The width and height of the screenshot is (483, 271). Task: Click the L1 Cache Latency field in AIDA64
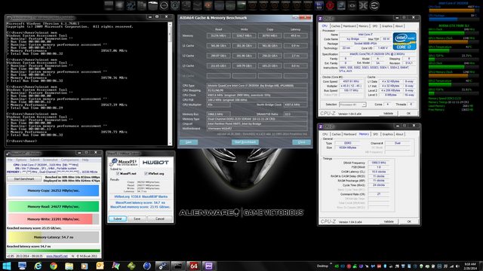pyautogui.click(x=295, y=46)
